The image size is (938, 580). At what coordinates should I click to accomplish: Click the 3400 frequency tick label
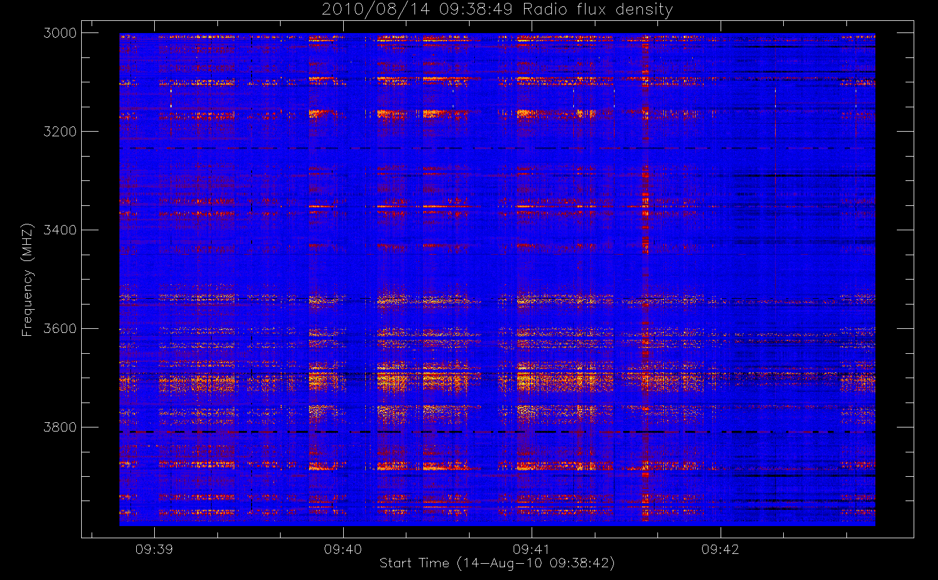pos(60,230)
